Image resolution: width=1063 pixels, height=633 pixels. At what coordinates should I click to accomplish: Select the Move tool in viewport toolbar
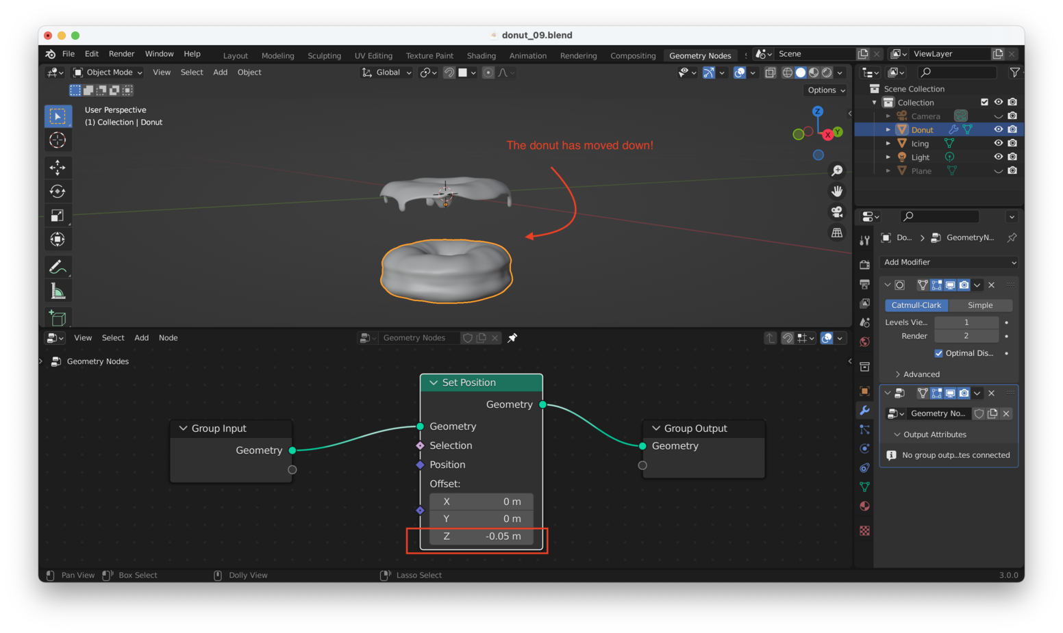(58, 167)
